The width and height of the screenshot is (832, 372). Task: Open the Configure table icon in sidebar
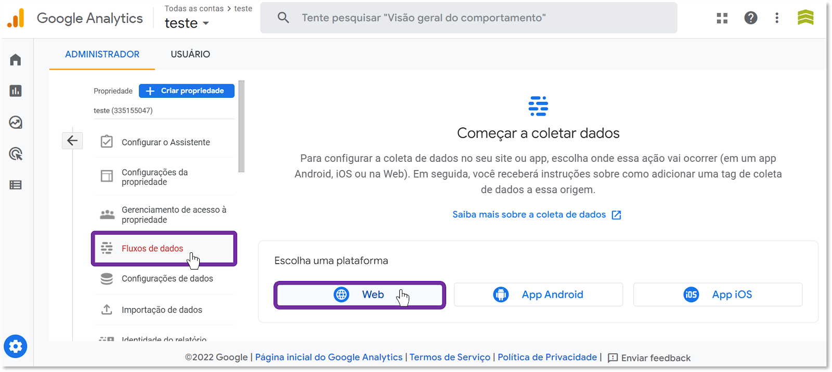16,185
